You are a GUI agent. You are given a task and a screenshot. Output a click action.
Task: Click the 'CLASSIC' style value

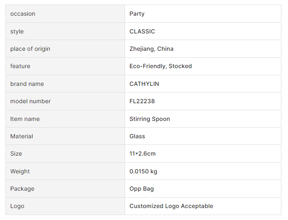click(142, 31)
